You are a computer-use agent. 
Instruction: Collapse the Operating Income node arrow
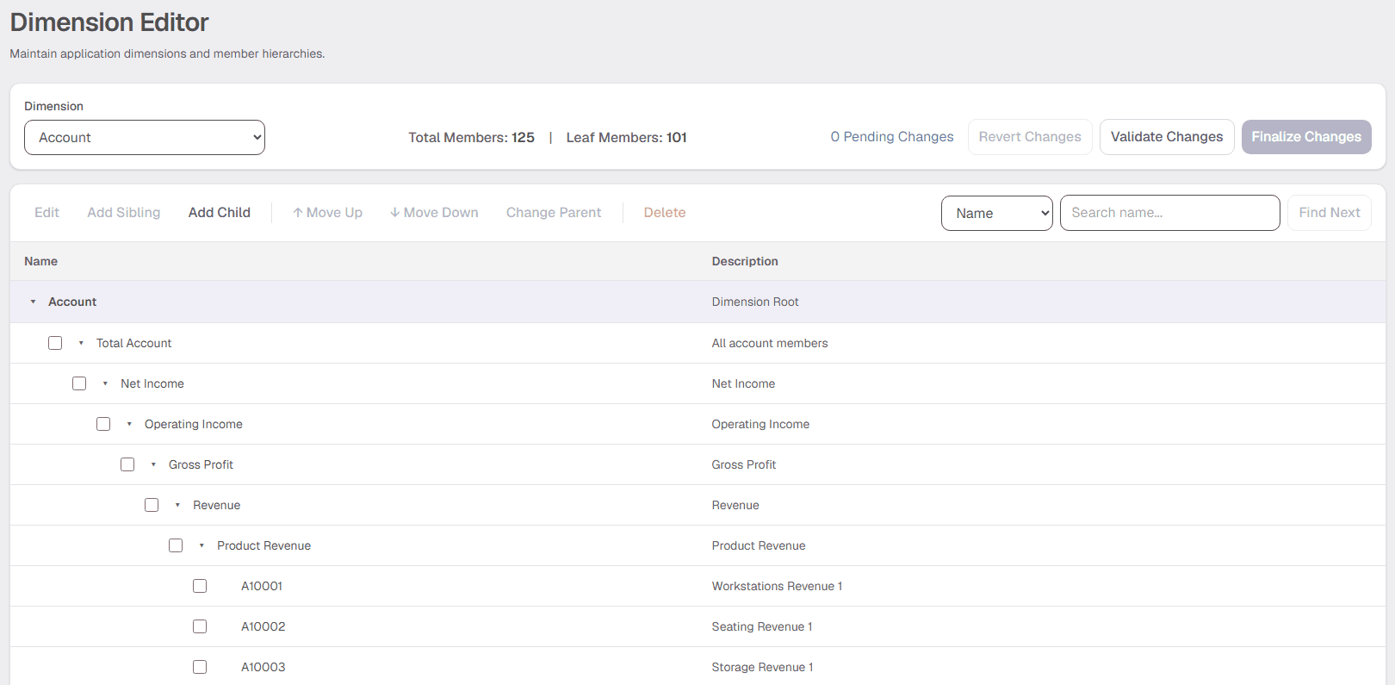pyautogui.click(x=129, y=424)
